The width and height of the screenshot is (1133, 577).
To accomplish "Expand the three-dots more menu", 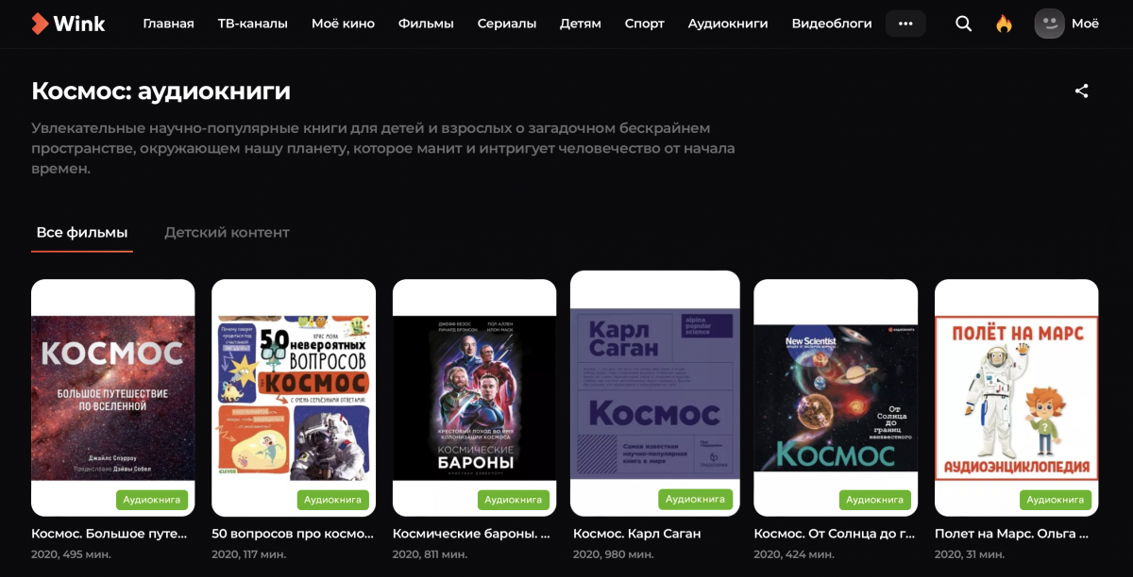I will tap(905, 24).
